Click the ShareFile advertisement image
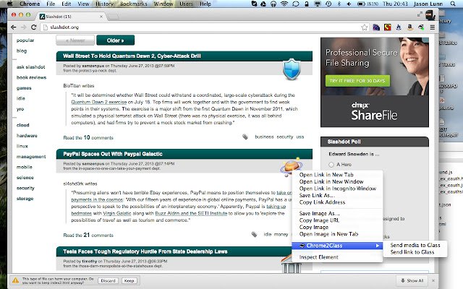The width and height of the screenshot is (463, 289). (375, 82)
